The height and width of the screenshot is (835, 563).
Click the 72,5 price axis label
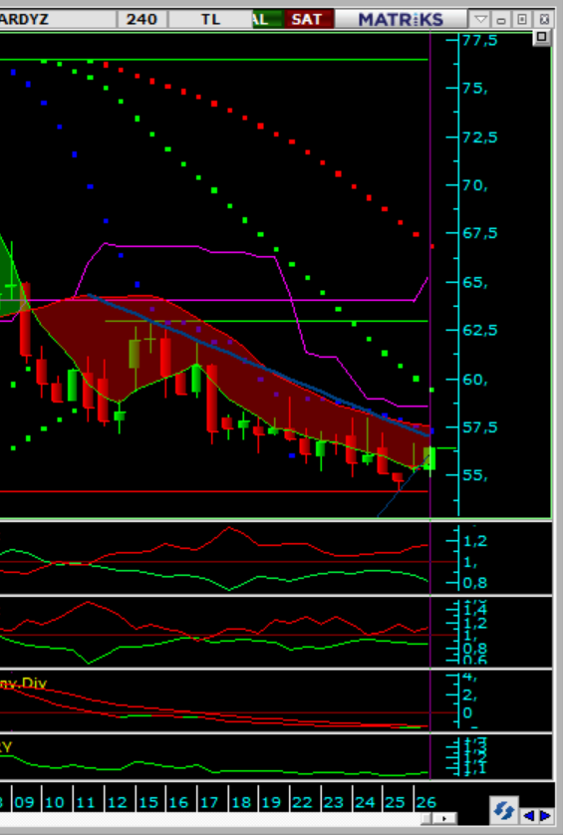click(480, 138)
